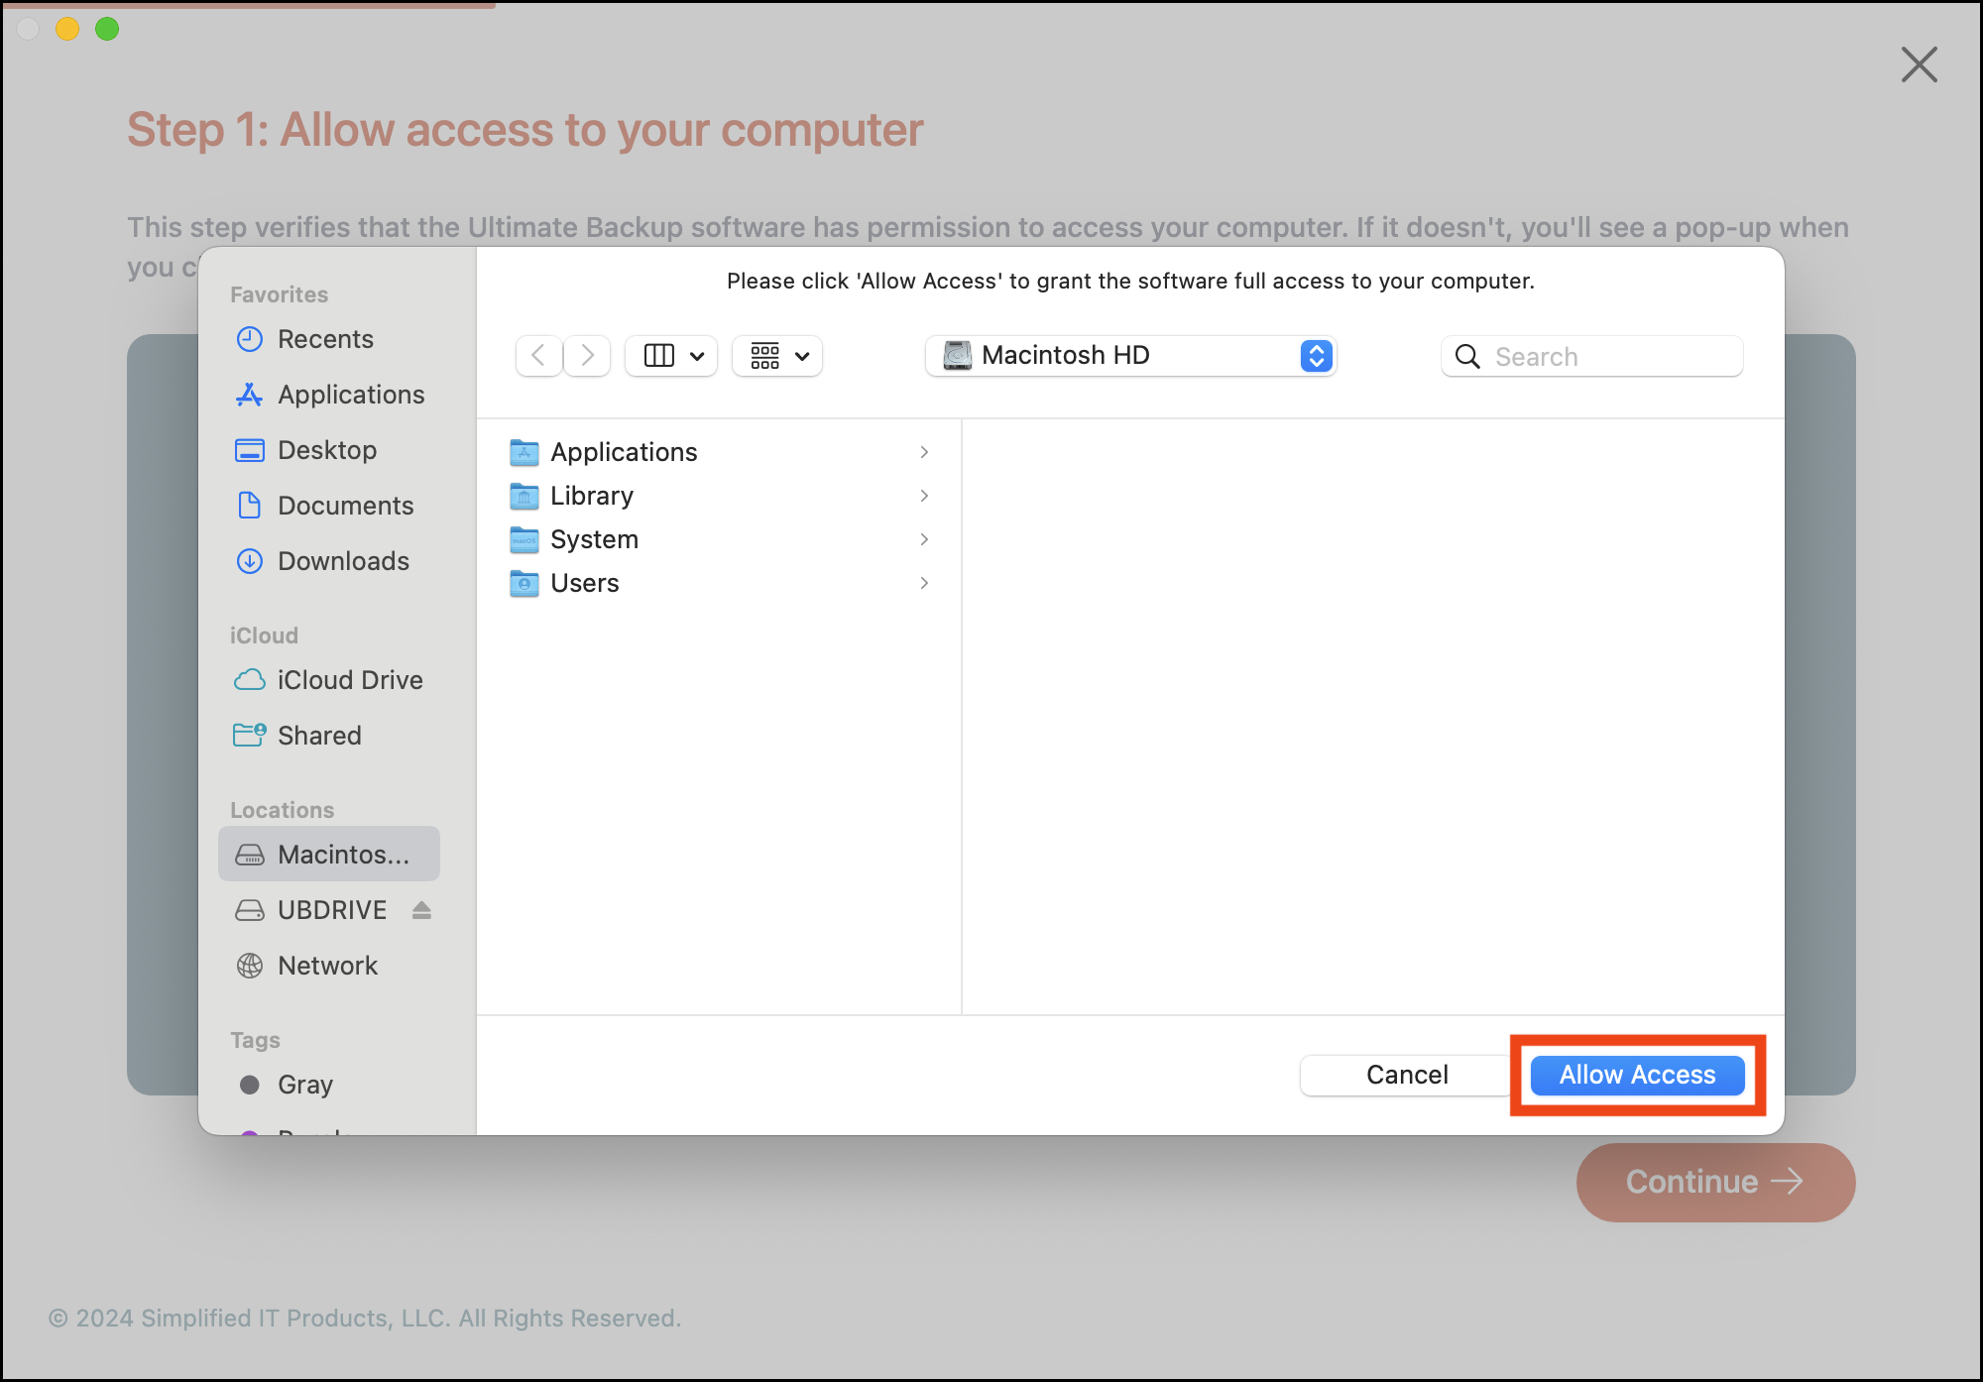Click the back navigation arrow
The image size is (1983, 1382).
[x=539, y=356]
